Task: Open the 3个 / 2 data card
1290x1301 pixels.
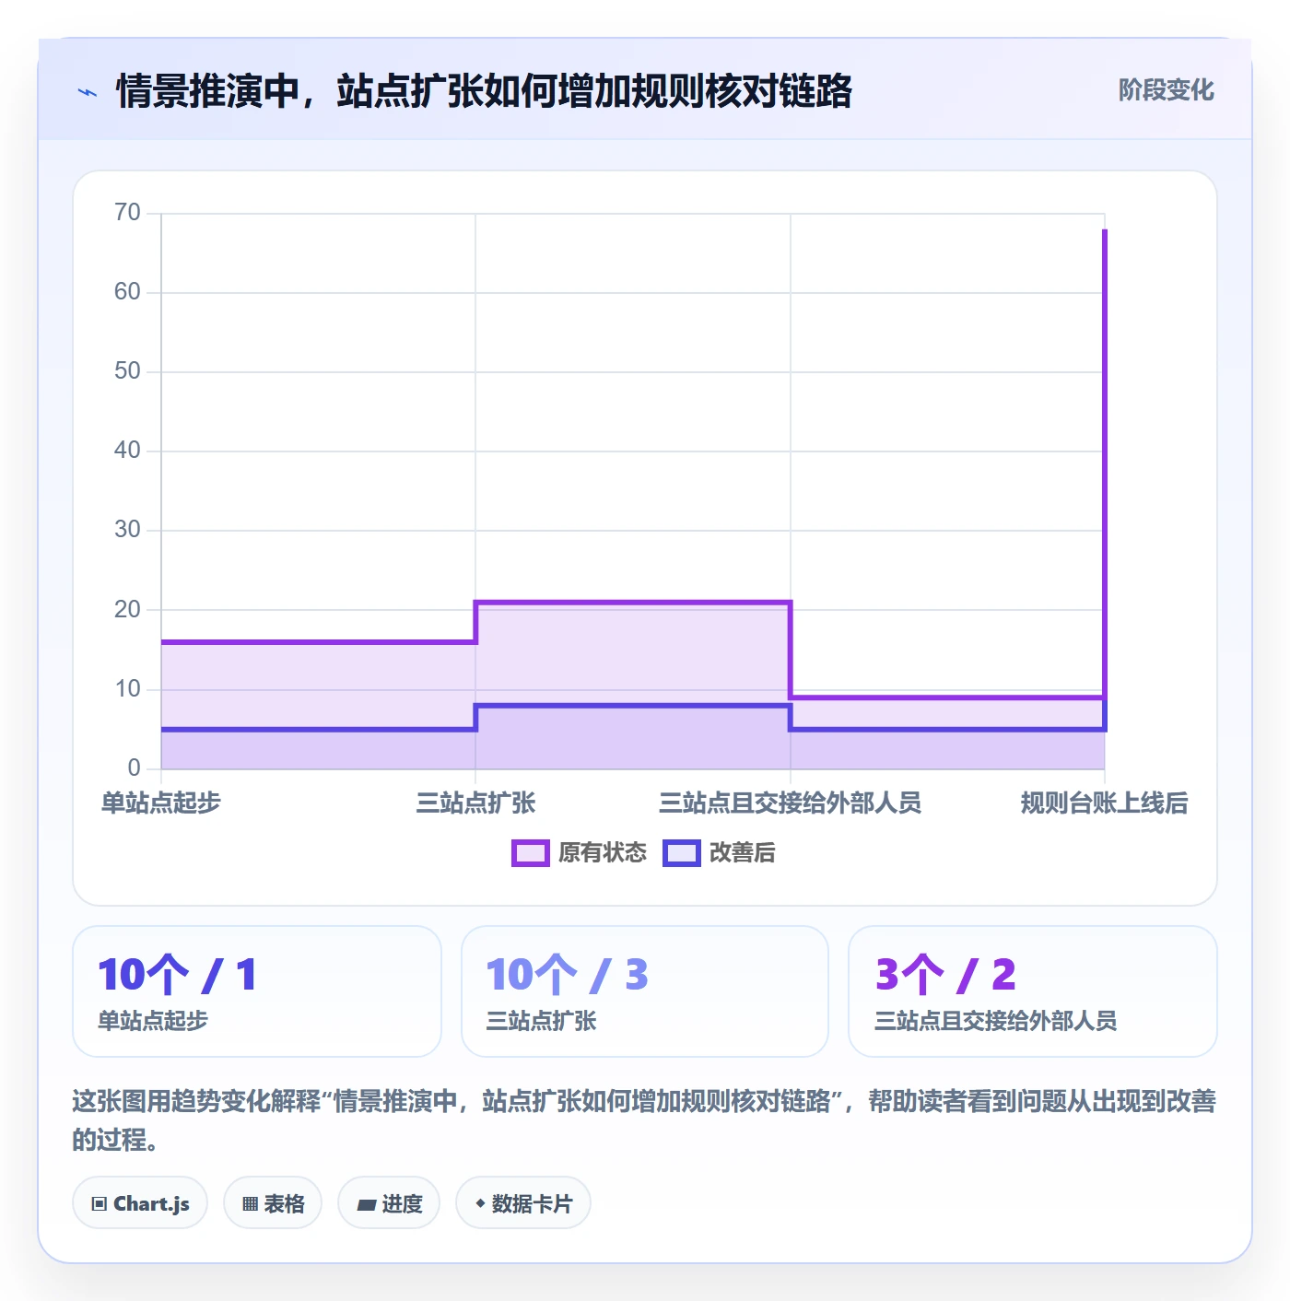Action: (x=1033, y=991)
